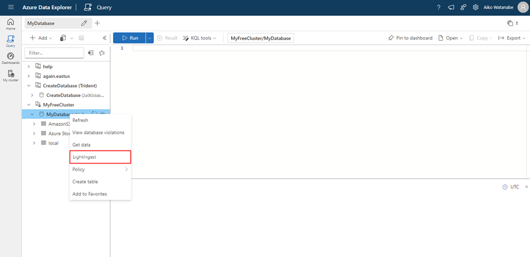
Task: Click Pin to dashboard
Action: pos(410,38)
